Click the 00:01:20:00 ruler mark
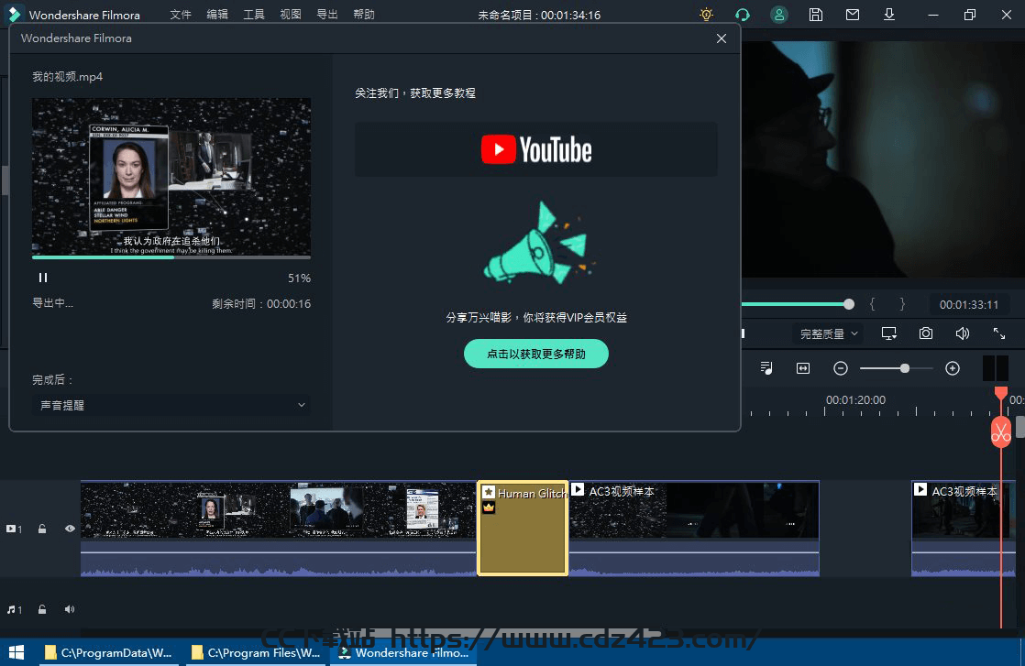Image resolution: width=1025 pixels, height=666 pixels. tap(855, 399)
